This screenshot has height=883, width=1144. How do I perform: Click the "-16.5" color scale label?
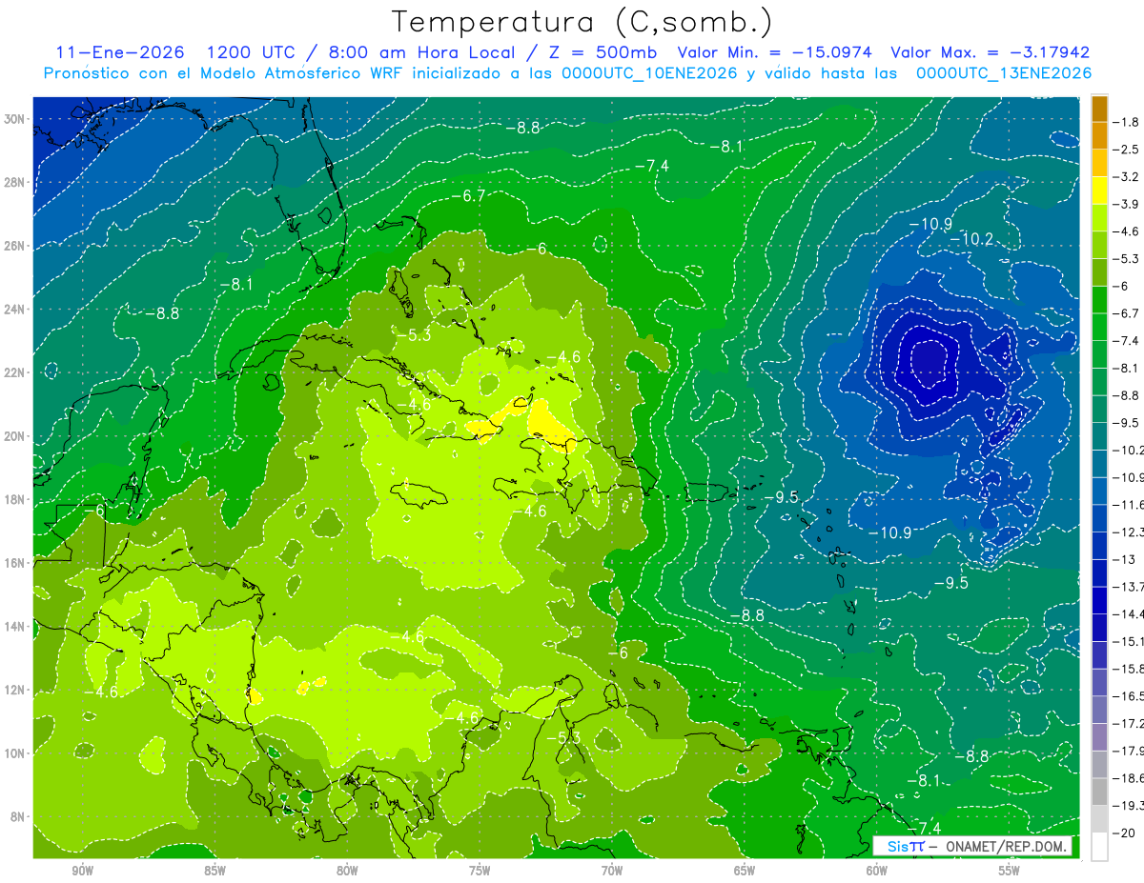coord(1129,696)
